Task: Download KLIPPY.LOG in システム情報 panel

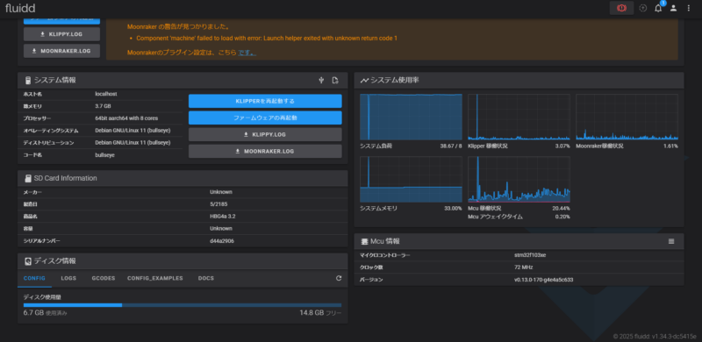Action: tap(265, 134)
